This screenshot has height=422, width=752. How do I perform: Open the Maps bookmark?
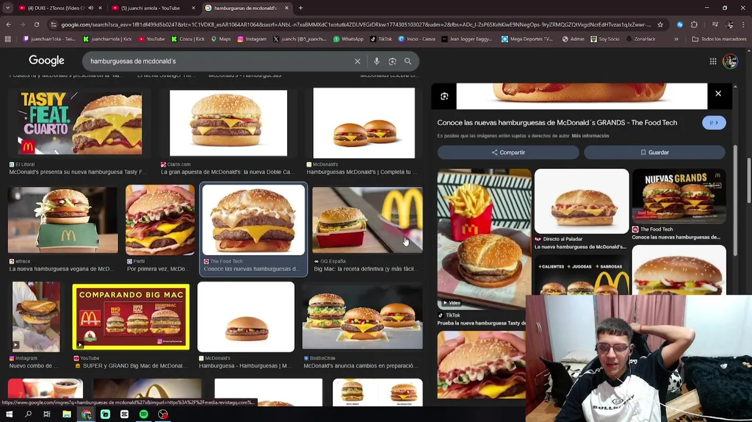click(220, 39)
